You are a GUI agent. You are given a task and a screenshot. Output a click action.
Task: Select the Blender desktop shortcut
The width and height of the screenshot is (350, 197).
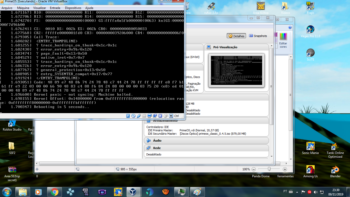tap(335, 171)
